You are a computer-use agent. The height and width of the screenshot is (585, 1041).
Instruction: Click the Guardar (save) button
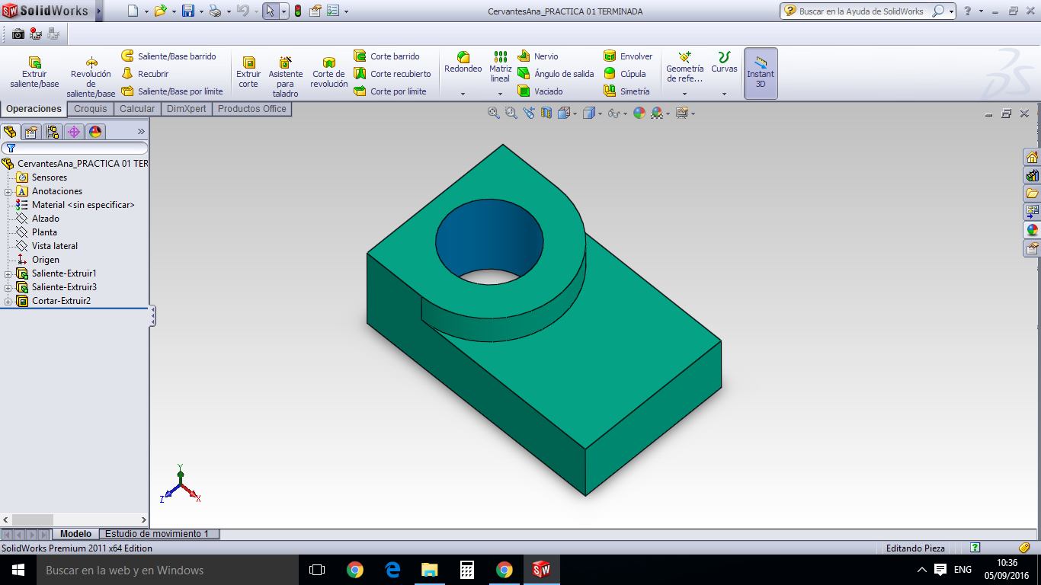click(x=187, y=11)
